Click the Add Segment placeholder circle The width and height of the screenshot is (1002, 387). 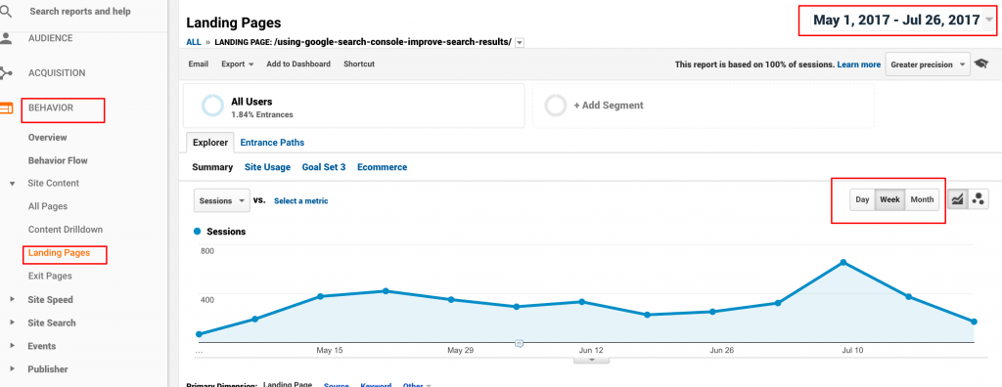point(556,106)
